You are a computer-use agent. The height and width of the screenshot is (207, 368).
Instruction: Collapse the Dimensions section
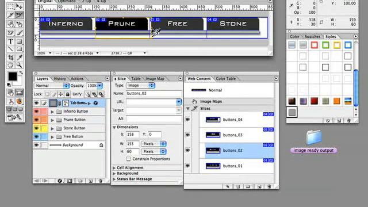(114, 127)
